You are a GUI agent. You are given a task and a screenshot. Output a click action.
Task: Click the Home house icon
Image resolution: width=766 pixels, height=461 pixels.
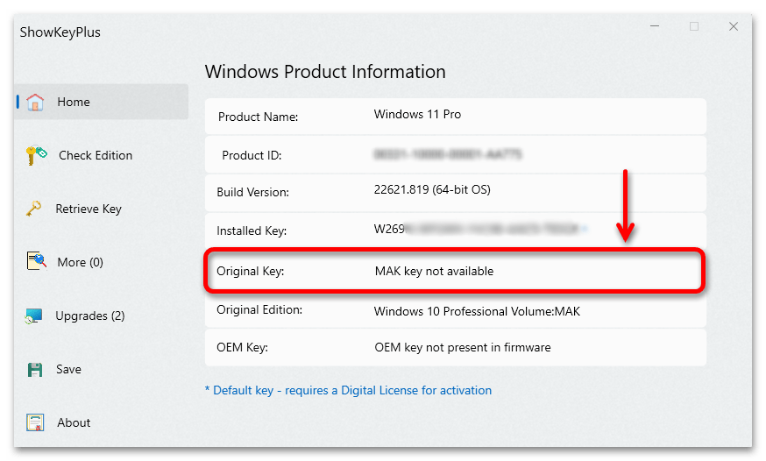[x=35, y=102]
